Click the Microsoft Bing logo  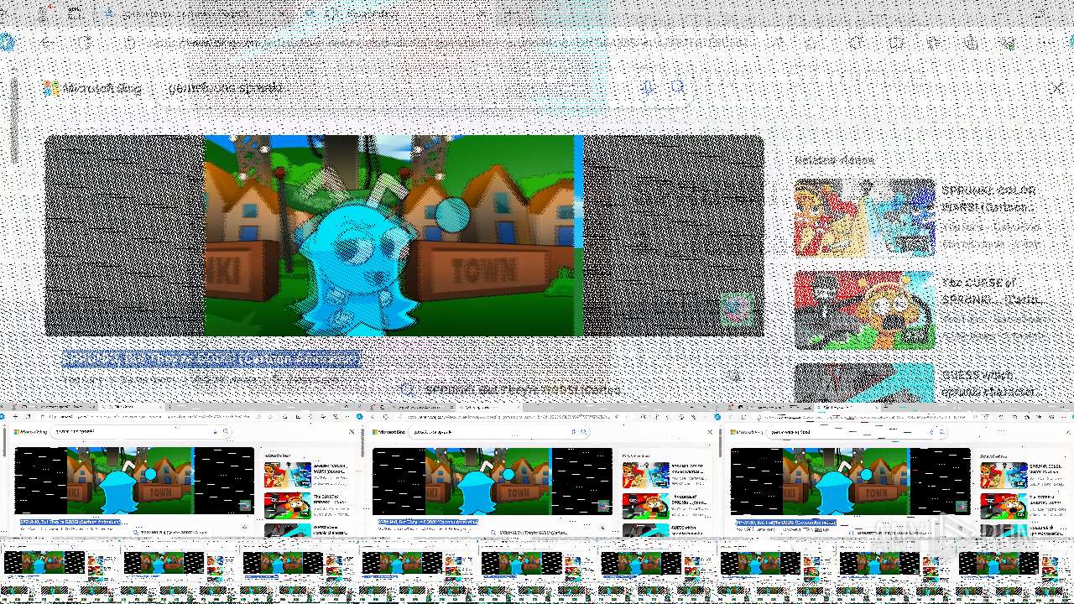tap(92, 88)
